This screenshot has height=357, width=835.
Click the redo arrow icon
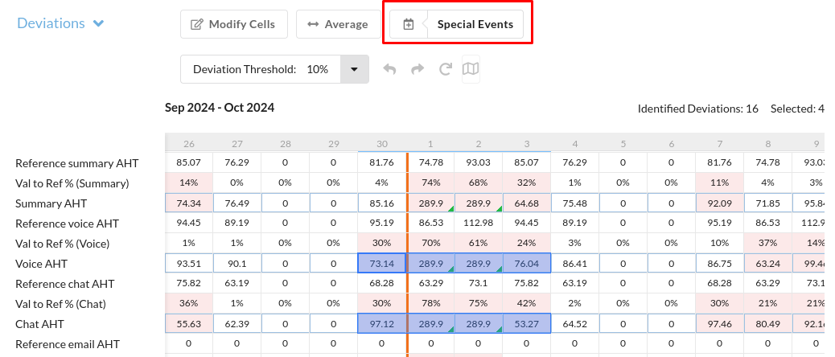point(417,69)
